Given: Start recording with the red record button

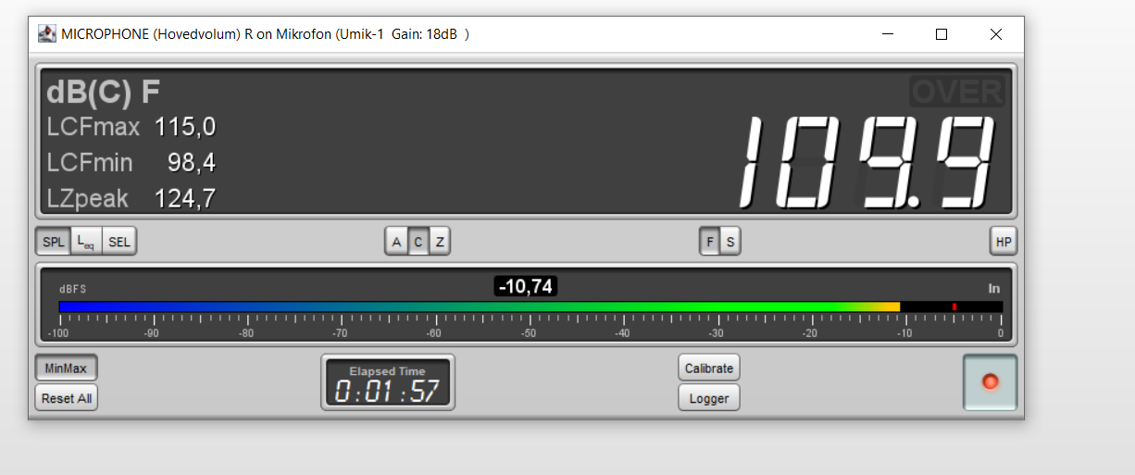Looking at the screenshot, I should [x=990, y=381].
